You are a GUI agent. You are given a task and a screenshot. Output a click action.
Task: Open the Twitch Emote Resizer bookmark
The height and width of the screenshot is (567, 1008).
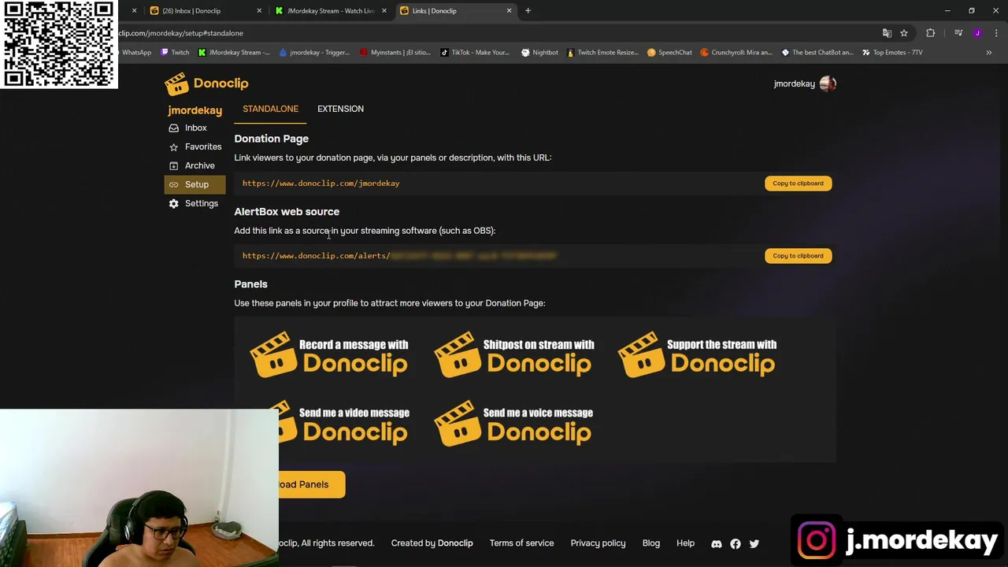point(602,53)
